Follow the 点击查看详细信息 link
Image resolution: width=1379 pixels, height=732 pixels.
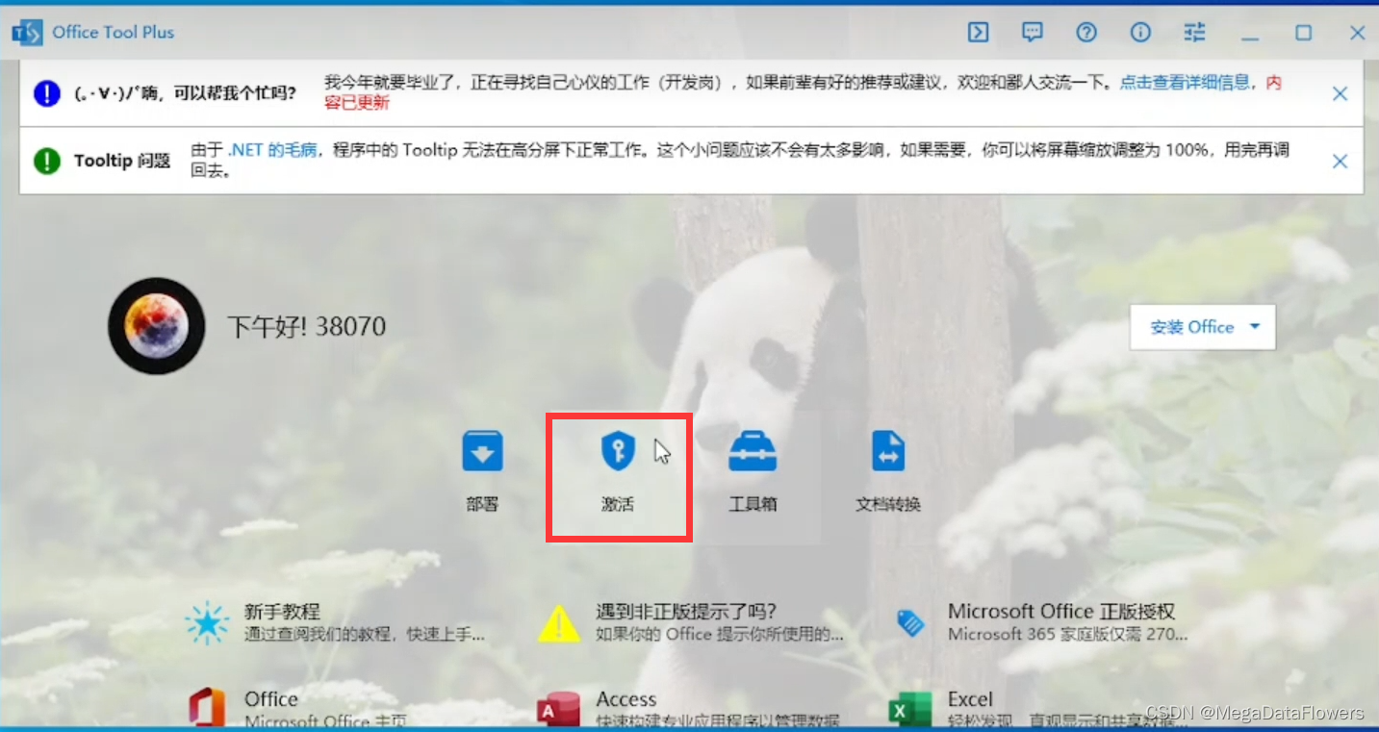coord(1185,83)
